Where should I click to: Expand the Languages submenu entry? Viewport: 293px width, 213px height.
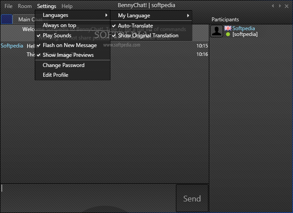[73, 15]
